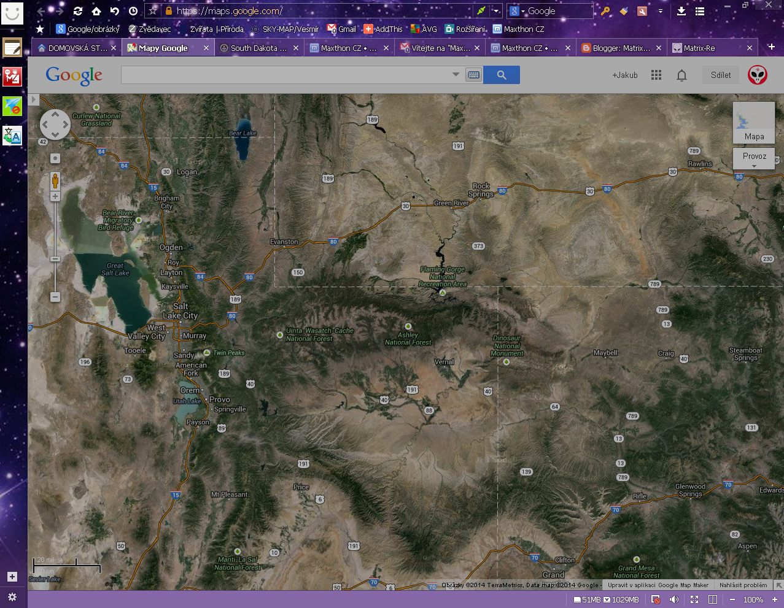Open search suggestions dropdown arrow in Maps
The width and height of the screenshot is (784, 608).
(x=456, y=75)
